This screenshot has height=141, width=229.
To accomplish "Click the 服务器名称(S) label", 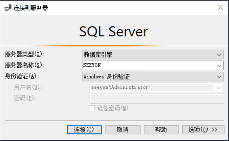I will point(24,65).
